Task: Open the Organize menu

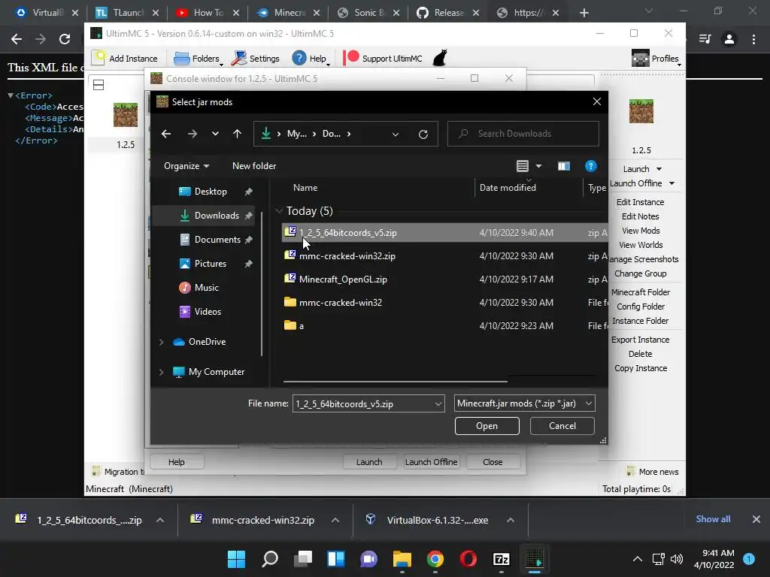Action: tap(186, 166)
